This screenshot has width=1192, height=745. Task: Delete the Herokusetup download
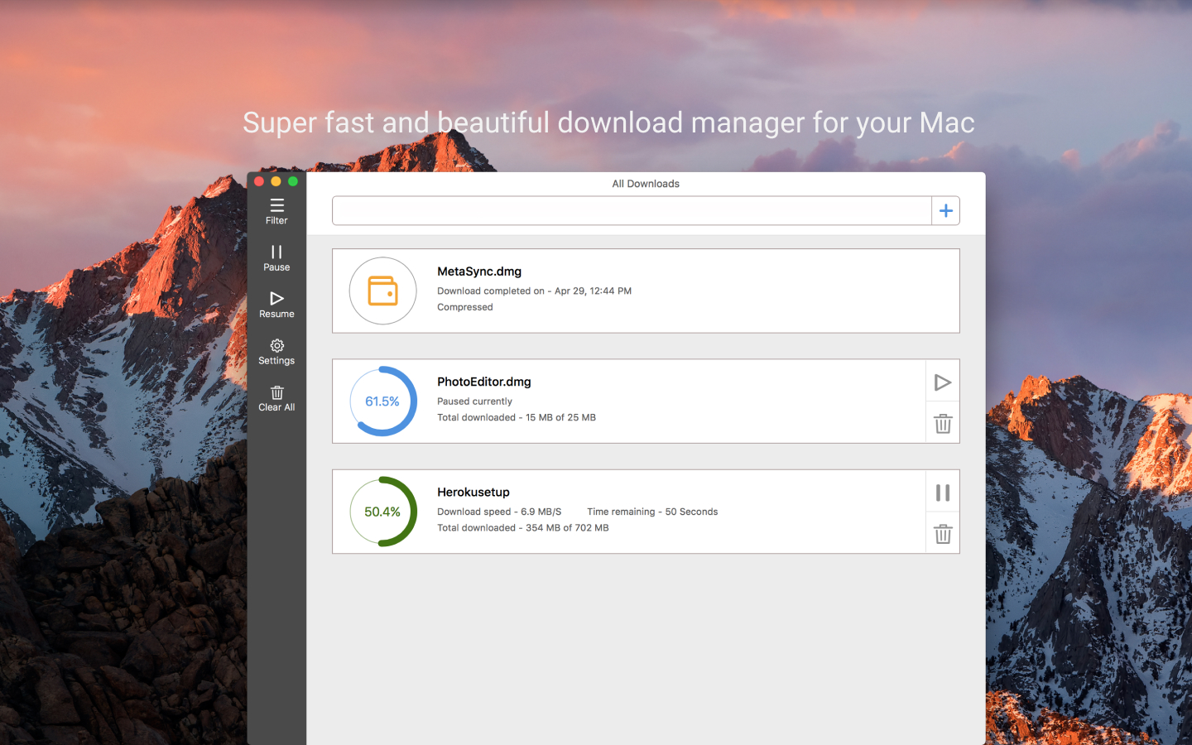[x=942, y=534]
